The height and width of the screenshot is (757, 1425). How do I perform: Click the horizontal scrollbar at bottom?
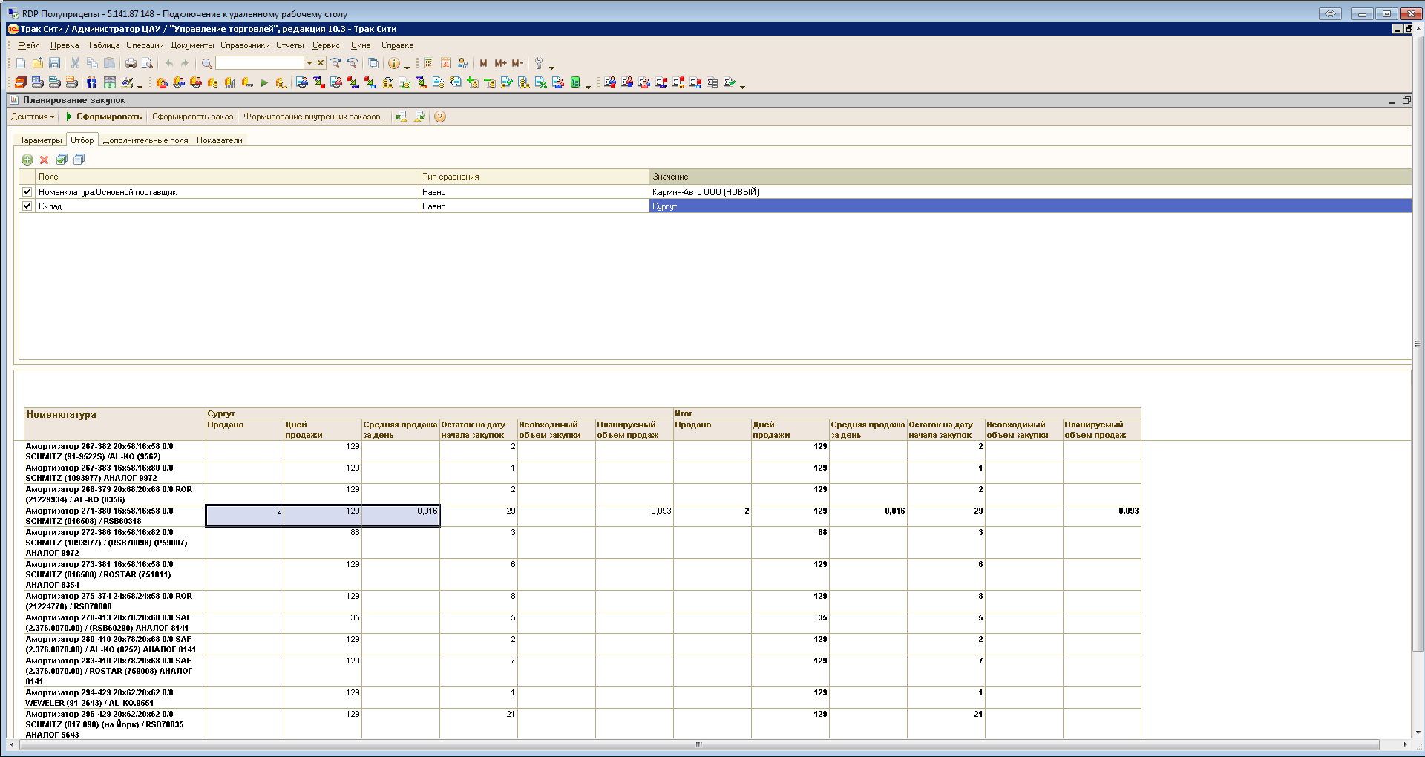click(698, 744)
